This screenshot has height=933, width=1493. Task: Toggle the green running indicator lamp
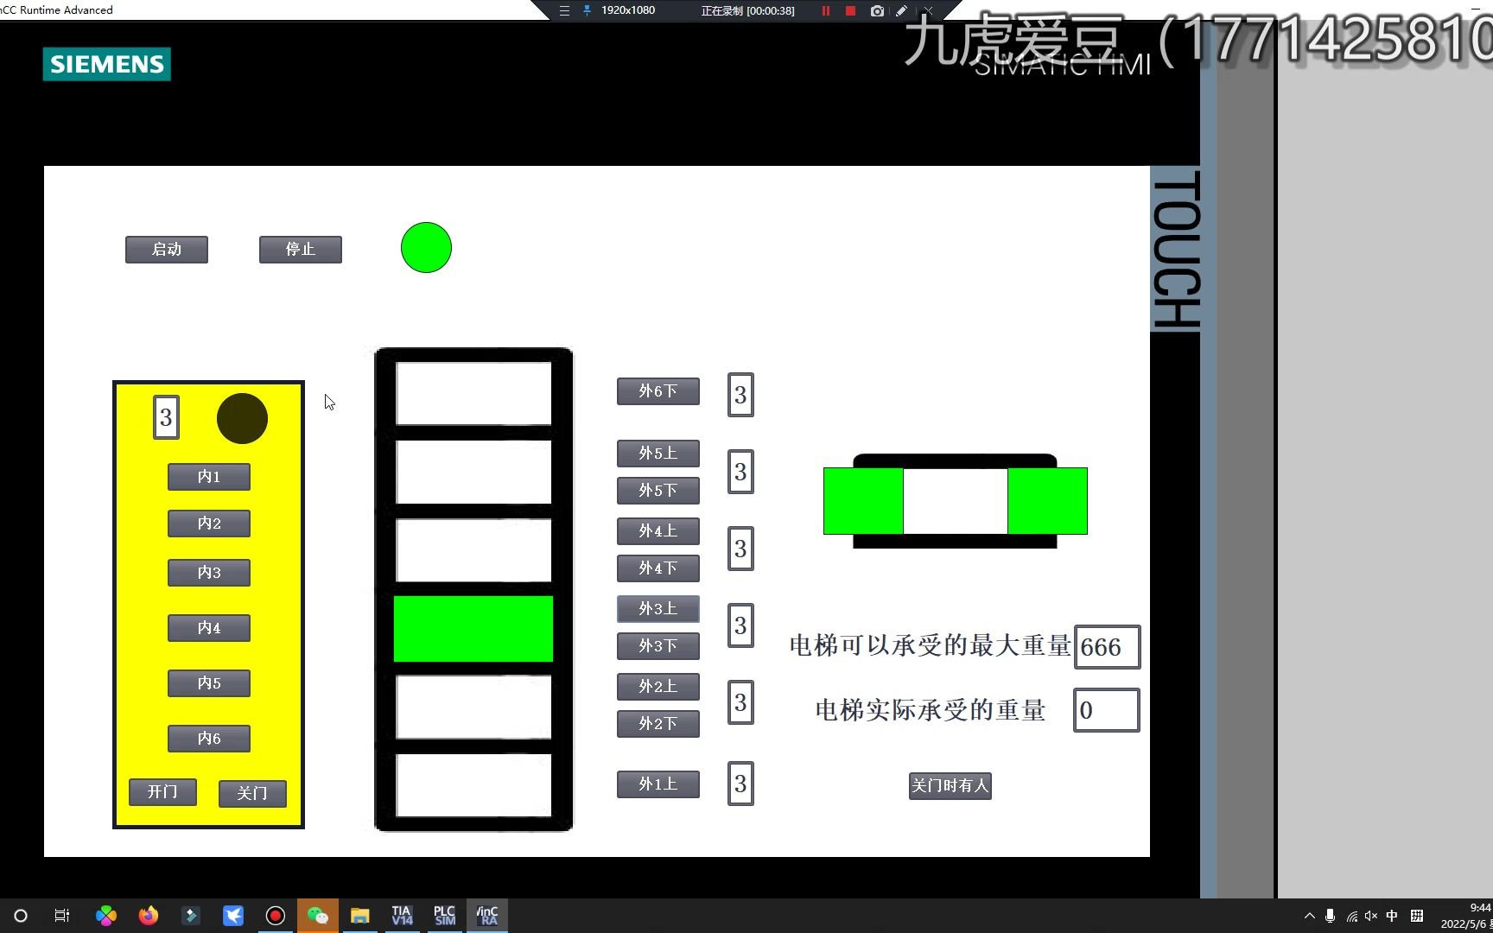[426, 248]
